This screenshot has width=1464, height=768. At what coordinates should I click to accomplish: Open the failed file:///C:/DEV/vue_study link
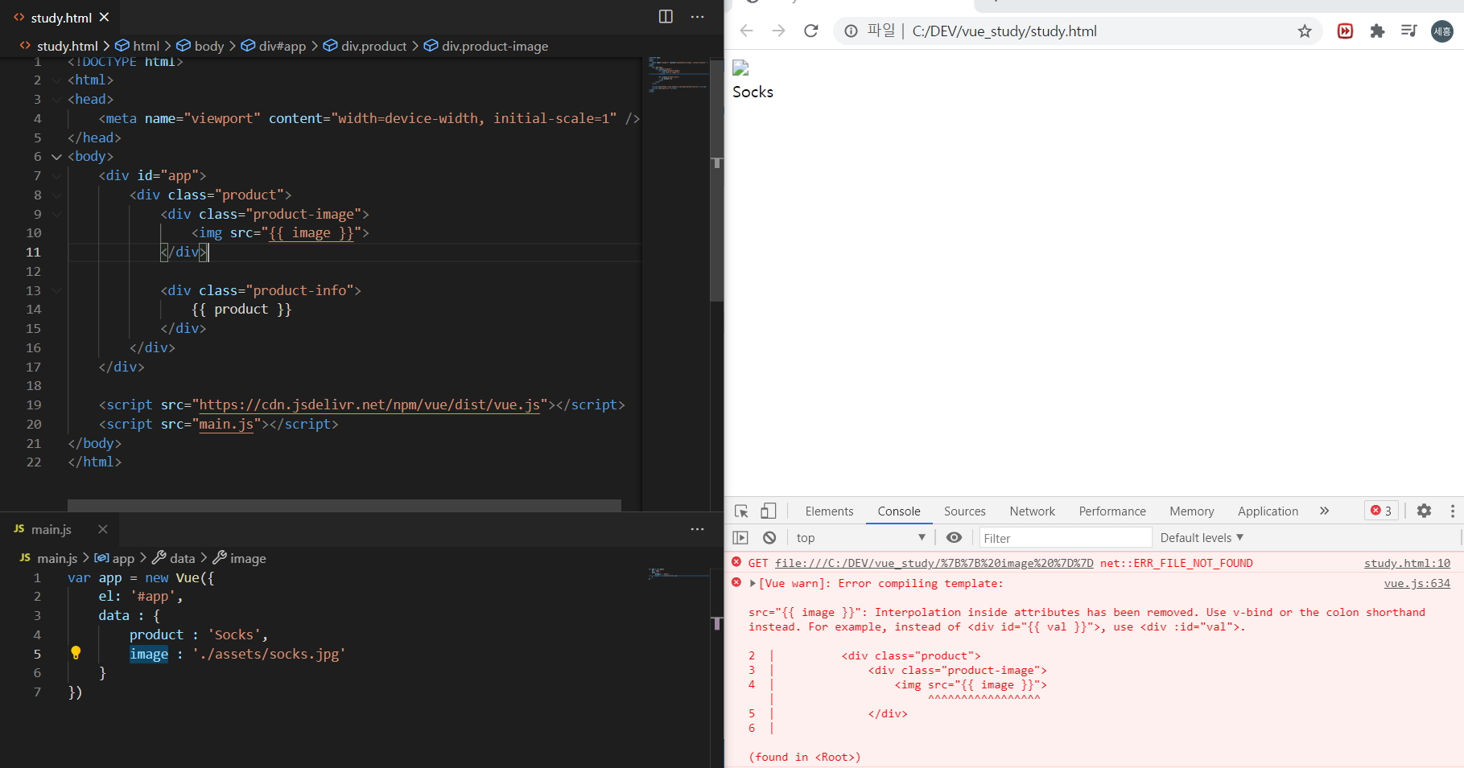934,564
